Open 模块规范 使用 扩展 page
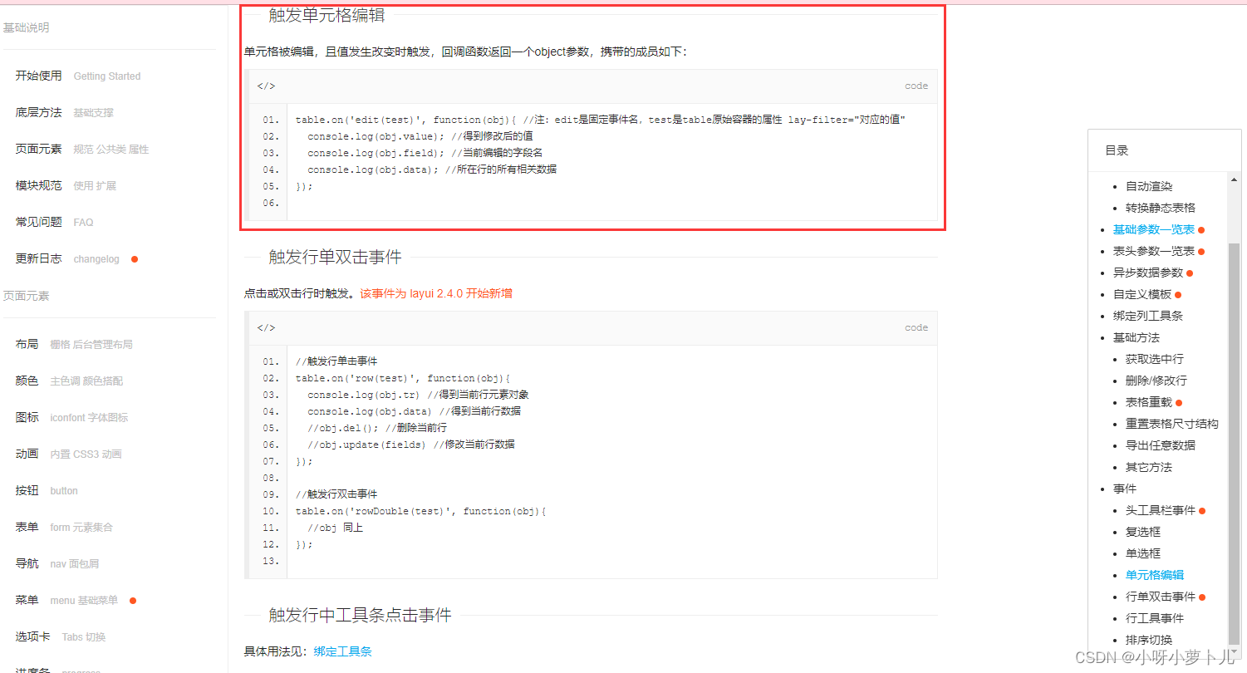 click(66, 185)
